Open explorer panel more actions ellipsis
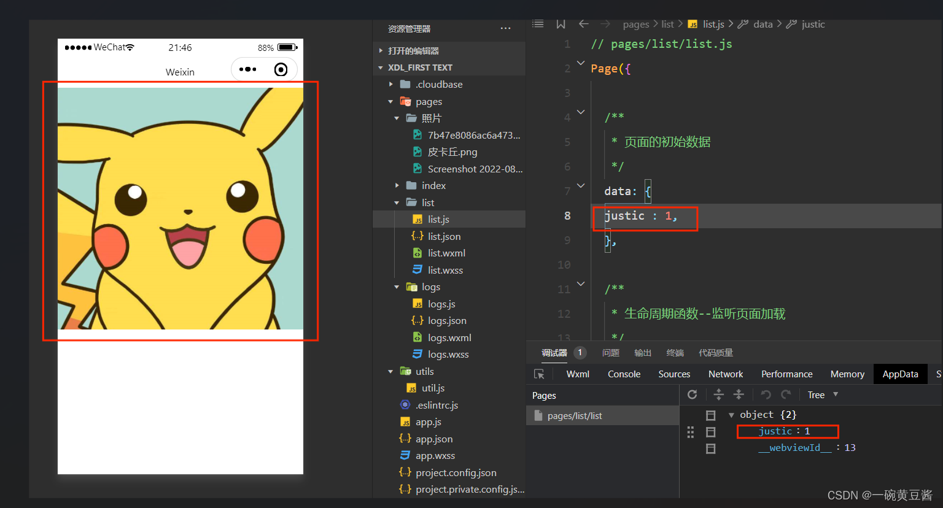Viewport: 943px width, 508px height. (505, 28)
